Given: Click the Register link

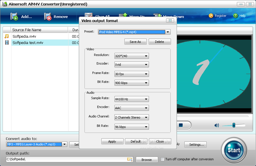Looking at the screenshot, I should pyautogui.click(x=221, y=16).
